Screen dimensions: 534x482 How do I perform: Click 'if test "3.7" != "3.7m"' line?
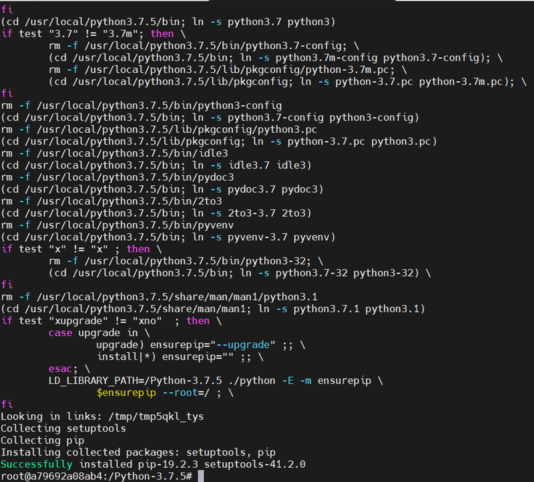[94, 34]
